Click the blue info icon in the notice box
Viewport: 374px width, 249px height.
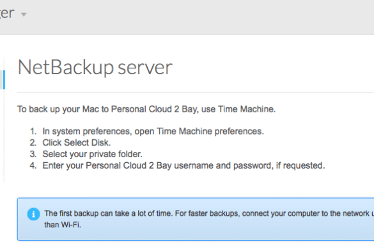click(33, 214)
